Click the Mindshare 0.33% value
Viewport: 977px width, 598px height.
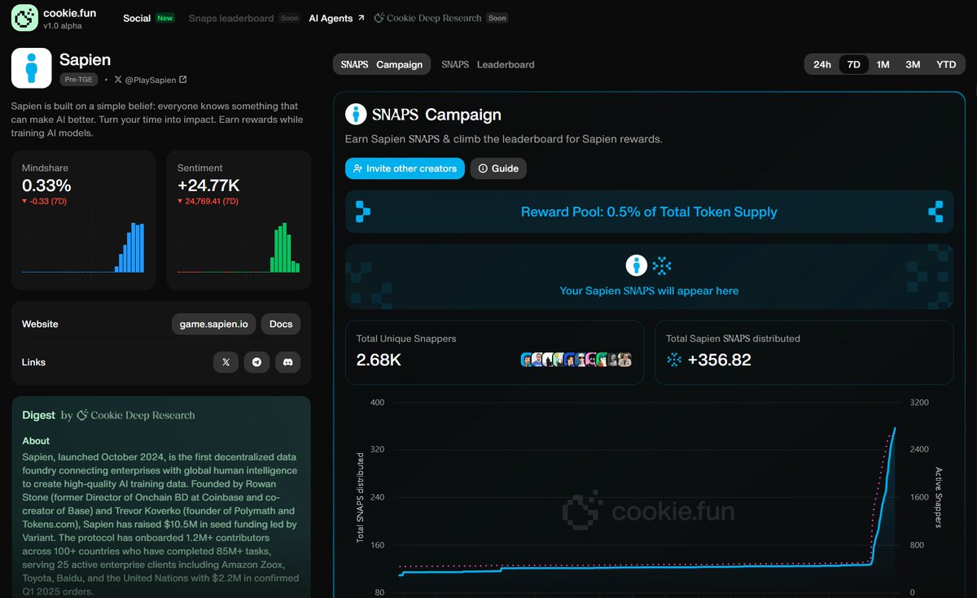pos(46,186)
